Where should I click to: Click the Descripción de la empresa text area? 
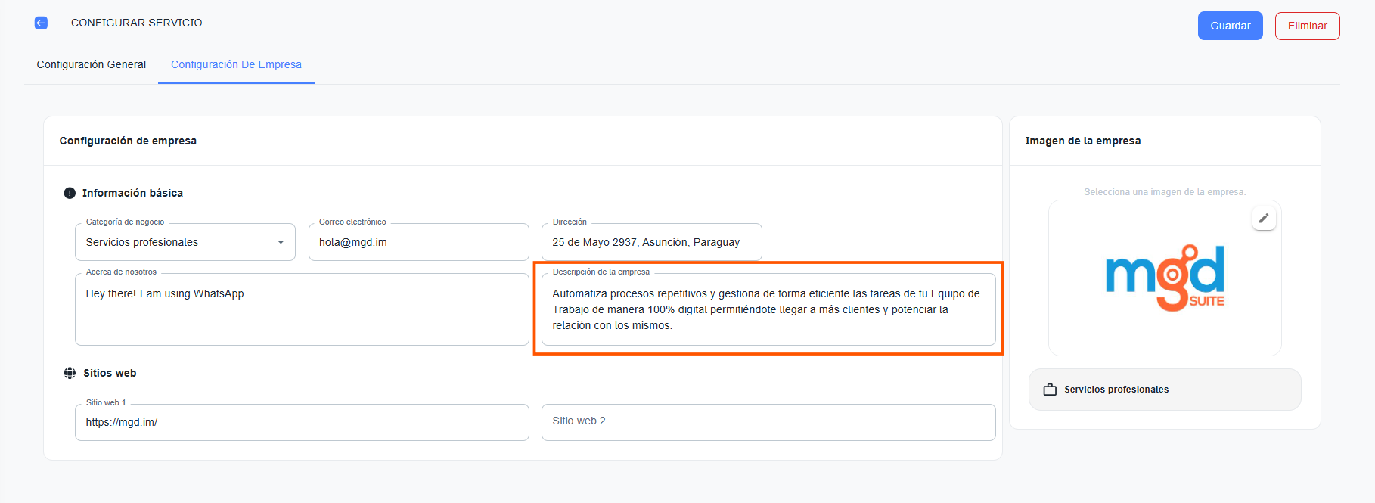coord(768,310)
